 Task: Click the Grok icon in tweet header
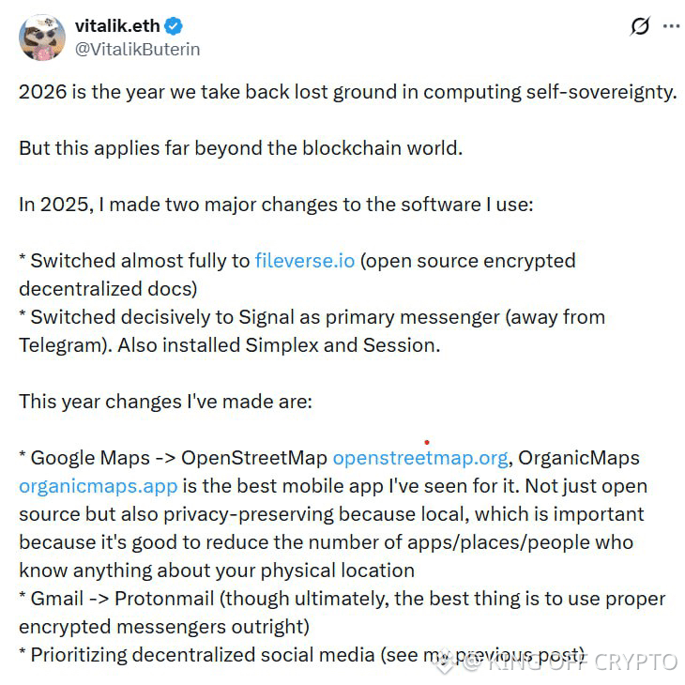pyautogui.click(x=640, y=26)
